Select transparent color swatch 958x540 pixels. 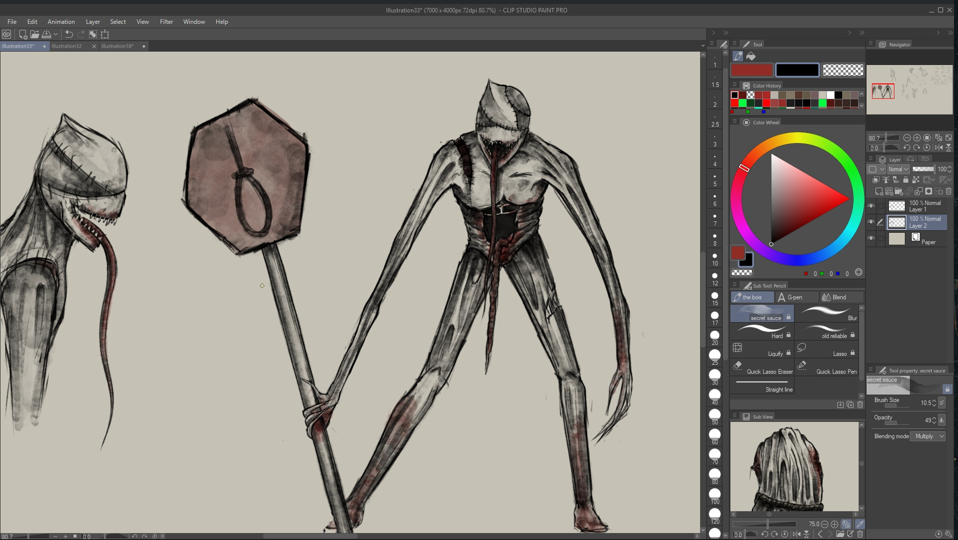coord(843,70)
